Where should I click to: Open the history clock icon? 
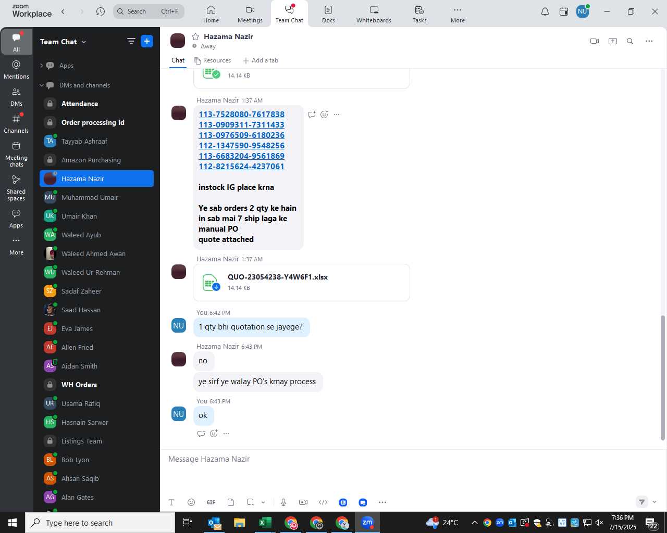101,11
